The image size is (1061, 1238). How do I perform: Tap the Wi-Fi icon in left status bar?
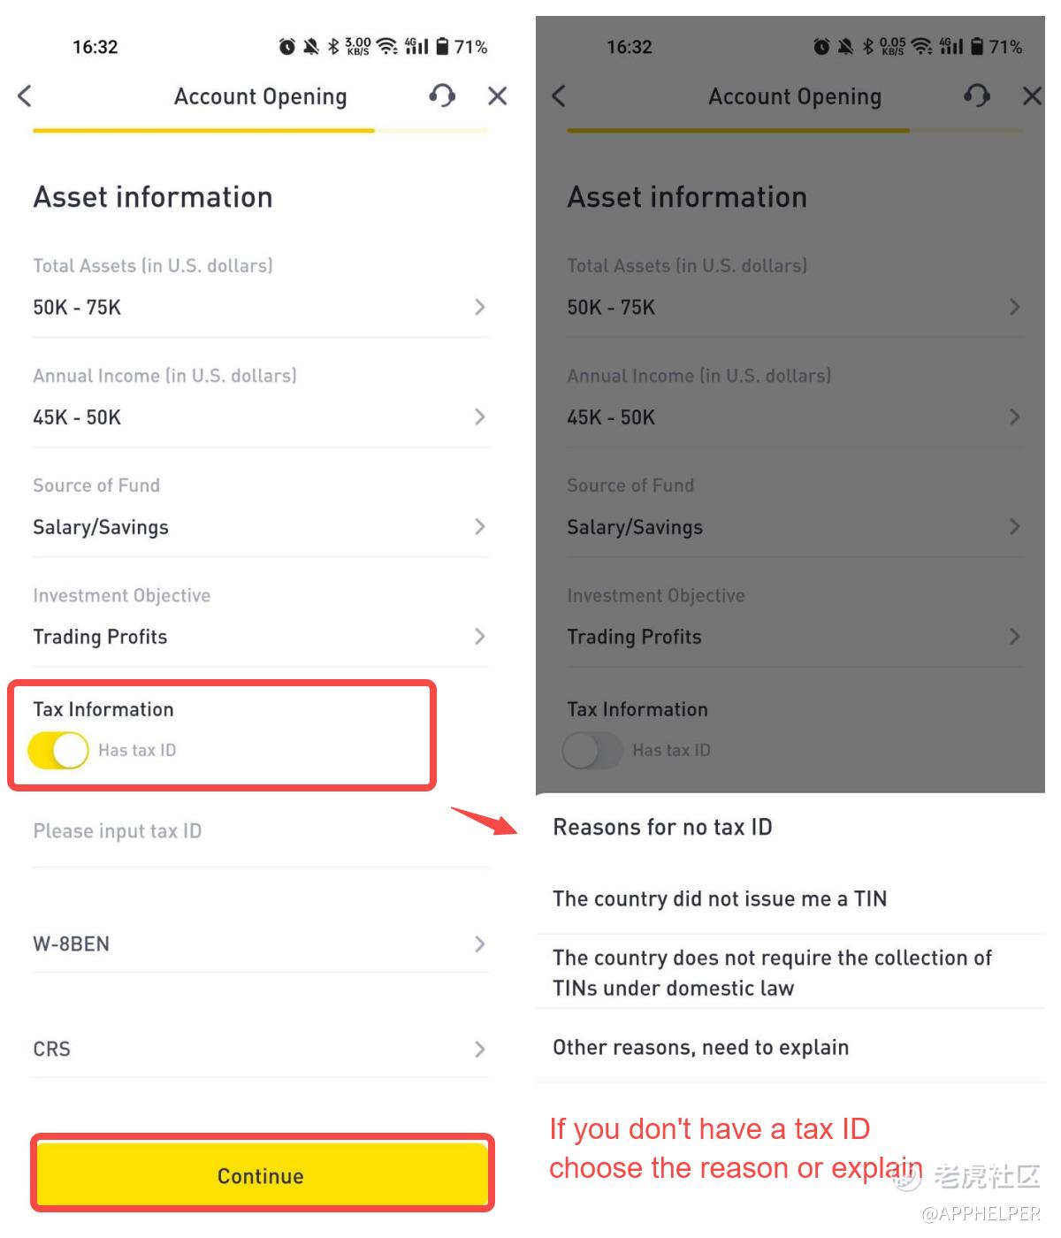[386, 47]
